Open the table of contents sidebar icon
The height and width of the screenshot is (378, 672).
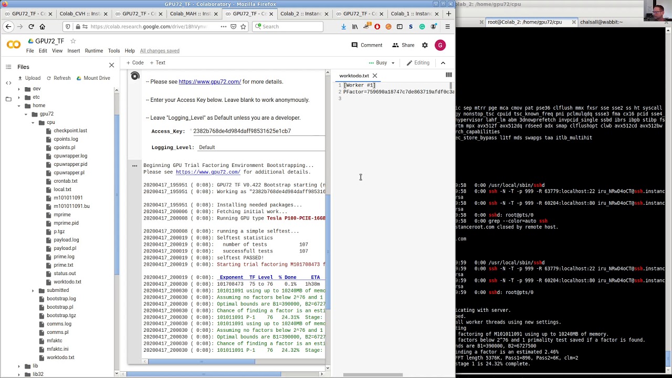[x=8, y=67]
